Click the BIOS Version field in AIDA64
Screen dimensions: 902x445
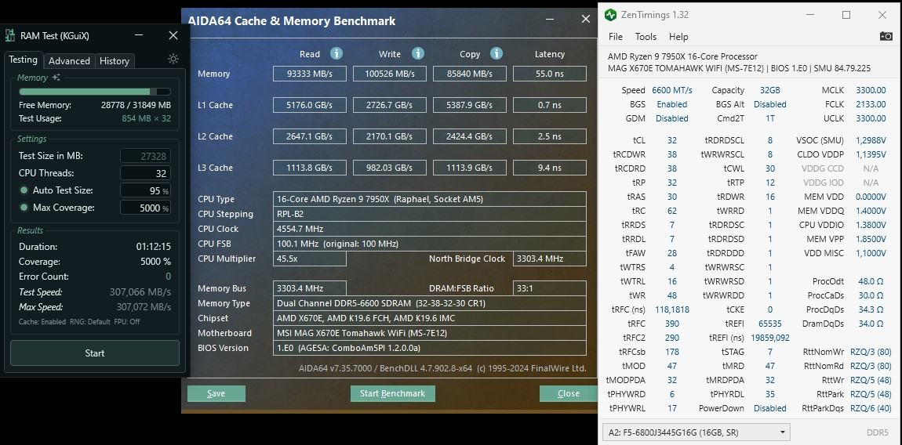pos(429,348)
